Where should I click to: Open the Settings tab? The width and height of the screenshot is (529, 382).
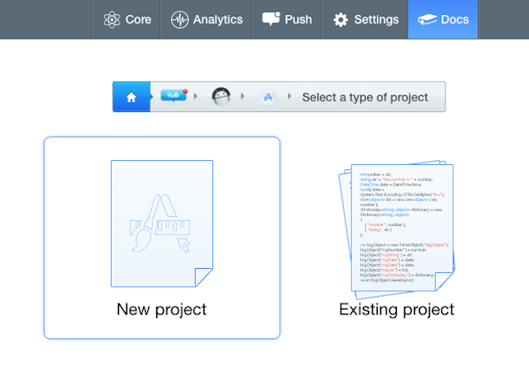pyautogui.click(x=365, y=20)
